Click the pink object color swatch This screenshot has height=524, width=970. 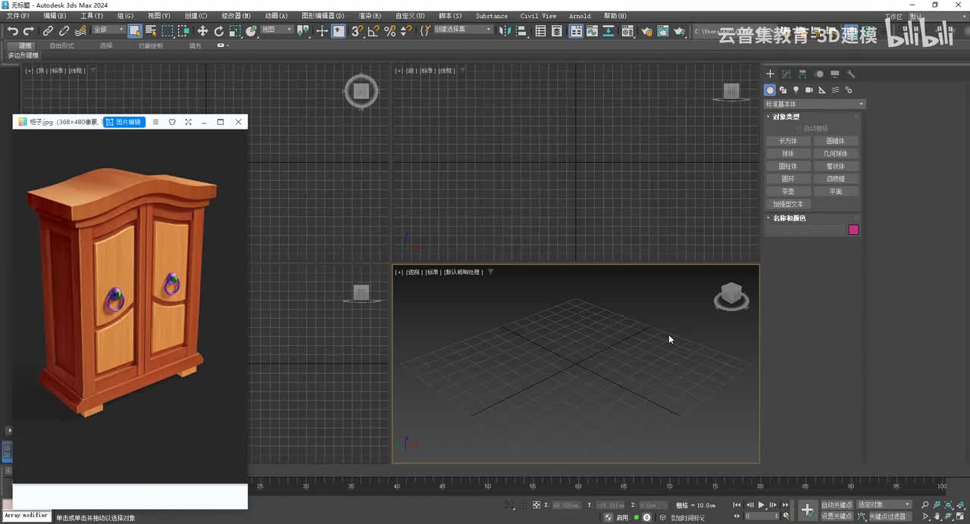click(x=853, y=229)
